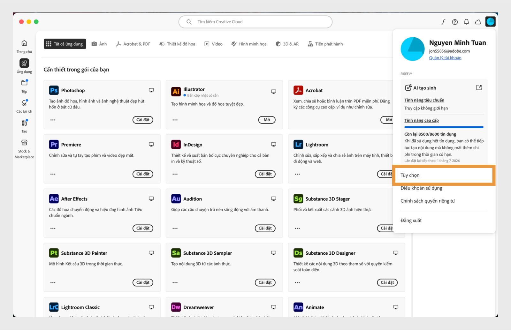This screenshot has width=511, height=330.
Task: Click Cài đặt button for InDesign
Action: click(x=265, y=174)
